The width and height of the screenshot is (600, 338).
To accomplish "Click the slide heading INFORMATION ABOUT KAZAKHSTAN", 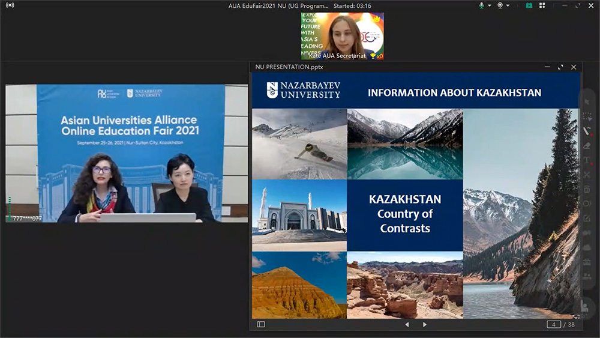I will click(455, 92).
